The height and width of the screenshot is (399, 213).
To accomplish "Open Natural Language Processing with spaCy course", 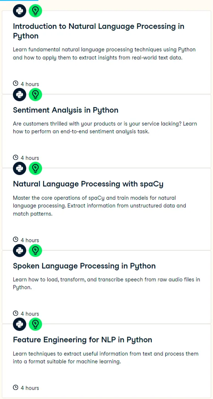I will point(88,184).
